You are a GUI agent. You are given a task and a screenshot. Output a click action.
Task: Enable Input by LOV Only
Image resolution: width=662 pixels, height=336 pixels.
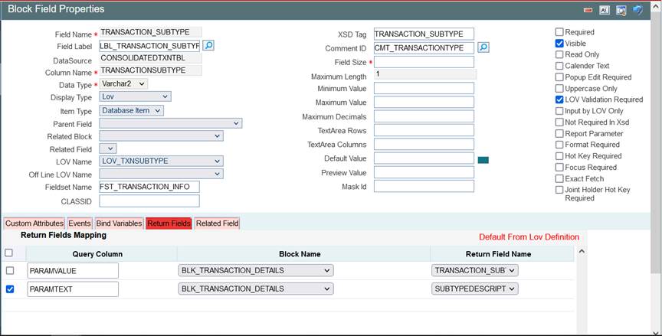pyautogui.click(x=559, y=111)
